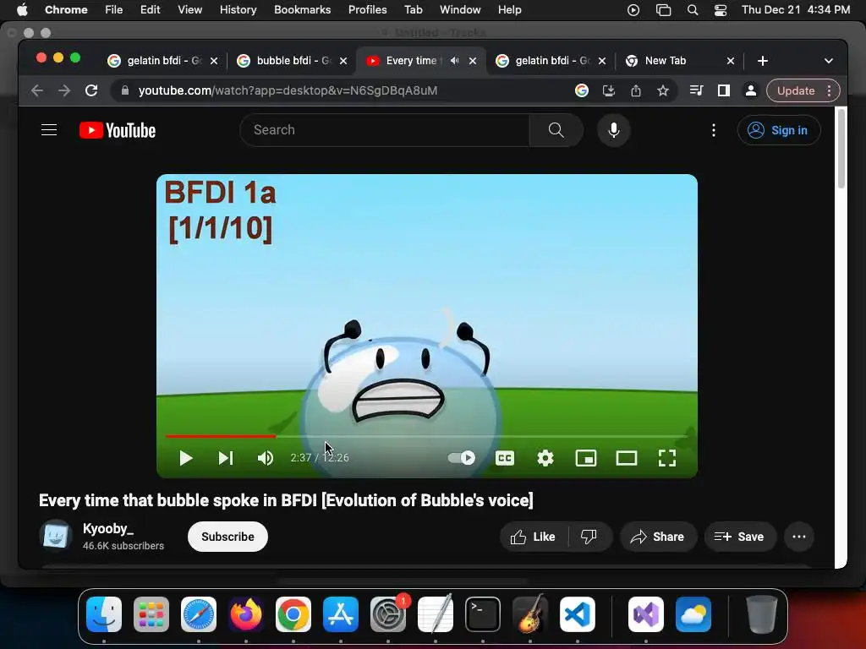This screenshot has width=866, height=649.
Task: Open Spotlight search in menu bar
Action: point(692,10)
